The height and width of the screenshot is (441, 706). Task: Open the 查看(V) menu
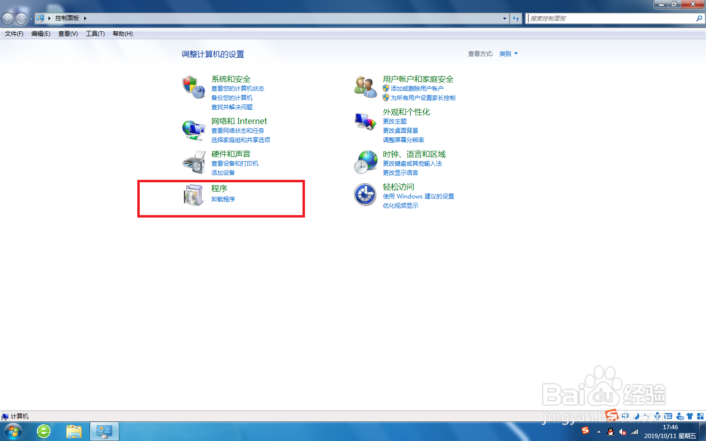[x=68, y=33]
